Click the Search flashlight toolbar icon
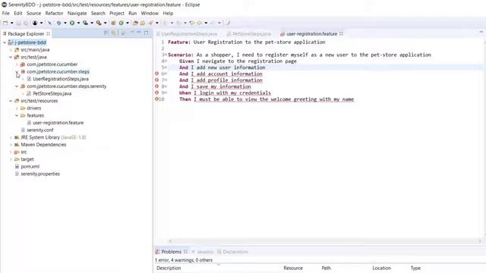Viewport: 486px width, 273px height. point(150,23)
